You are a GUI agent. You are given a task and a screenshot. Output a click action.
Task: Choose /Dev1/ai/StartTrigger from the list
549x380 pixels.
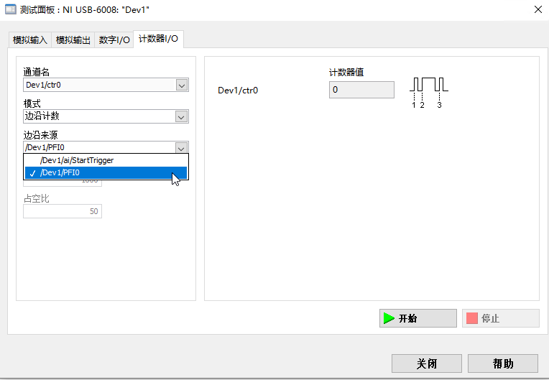pyautogui.click(x=106, y=160)
